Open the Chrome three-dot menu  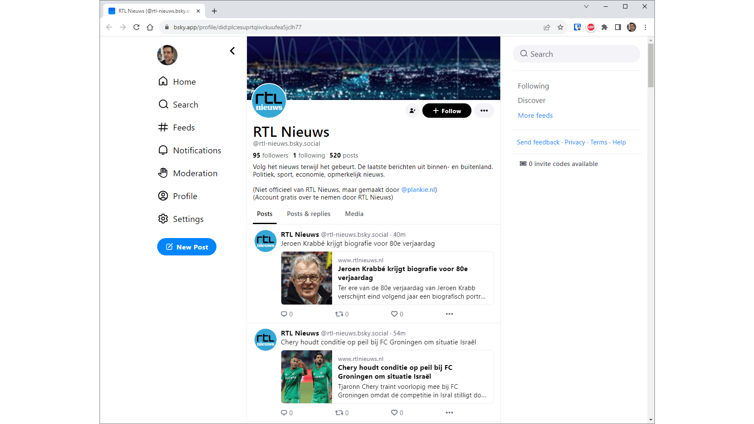click(645, 27)
